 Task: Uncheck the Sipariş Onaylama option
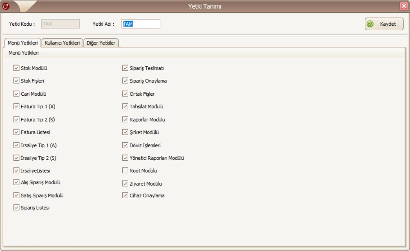tap(125, 81)
